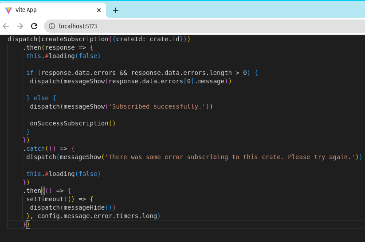Screen dimensions: 365x242
Task: Click 'response.data.errors[0].message' argument
Action: tap(167, 81)
